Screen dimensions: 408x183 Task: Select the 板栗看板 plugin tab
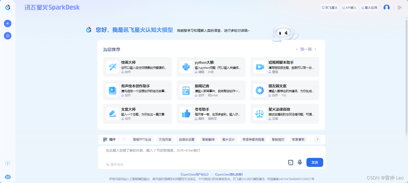pyautogui.click(x=298, y=139)
